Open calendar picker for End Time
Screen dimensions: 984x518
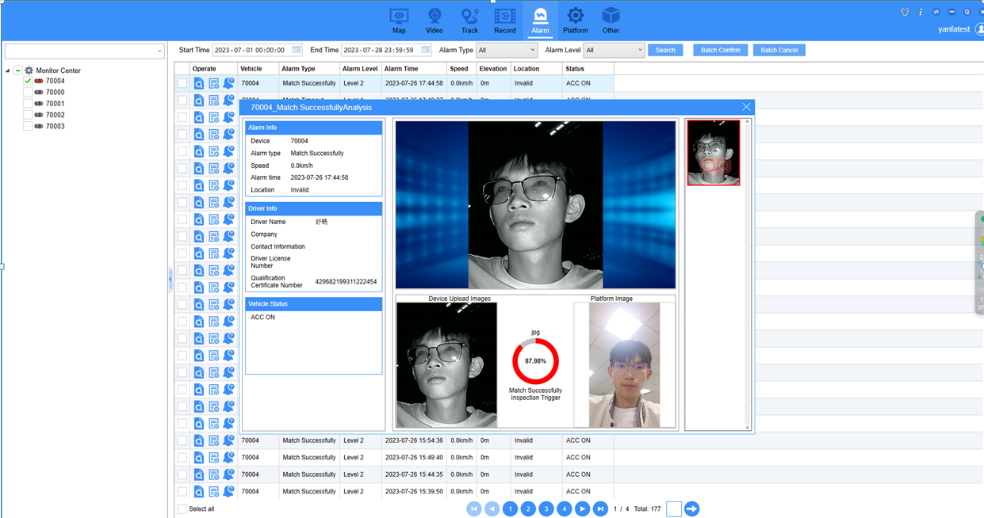click(426, 50)
